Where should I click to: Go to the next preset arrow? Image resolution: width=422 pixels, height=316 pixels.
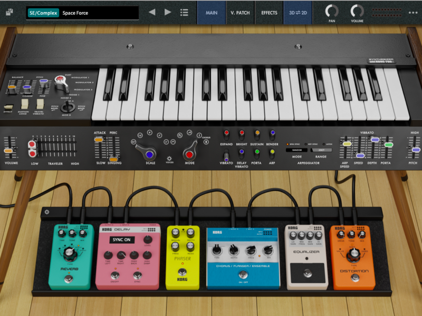[x=168, y=12]
